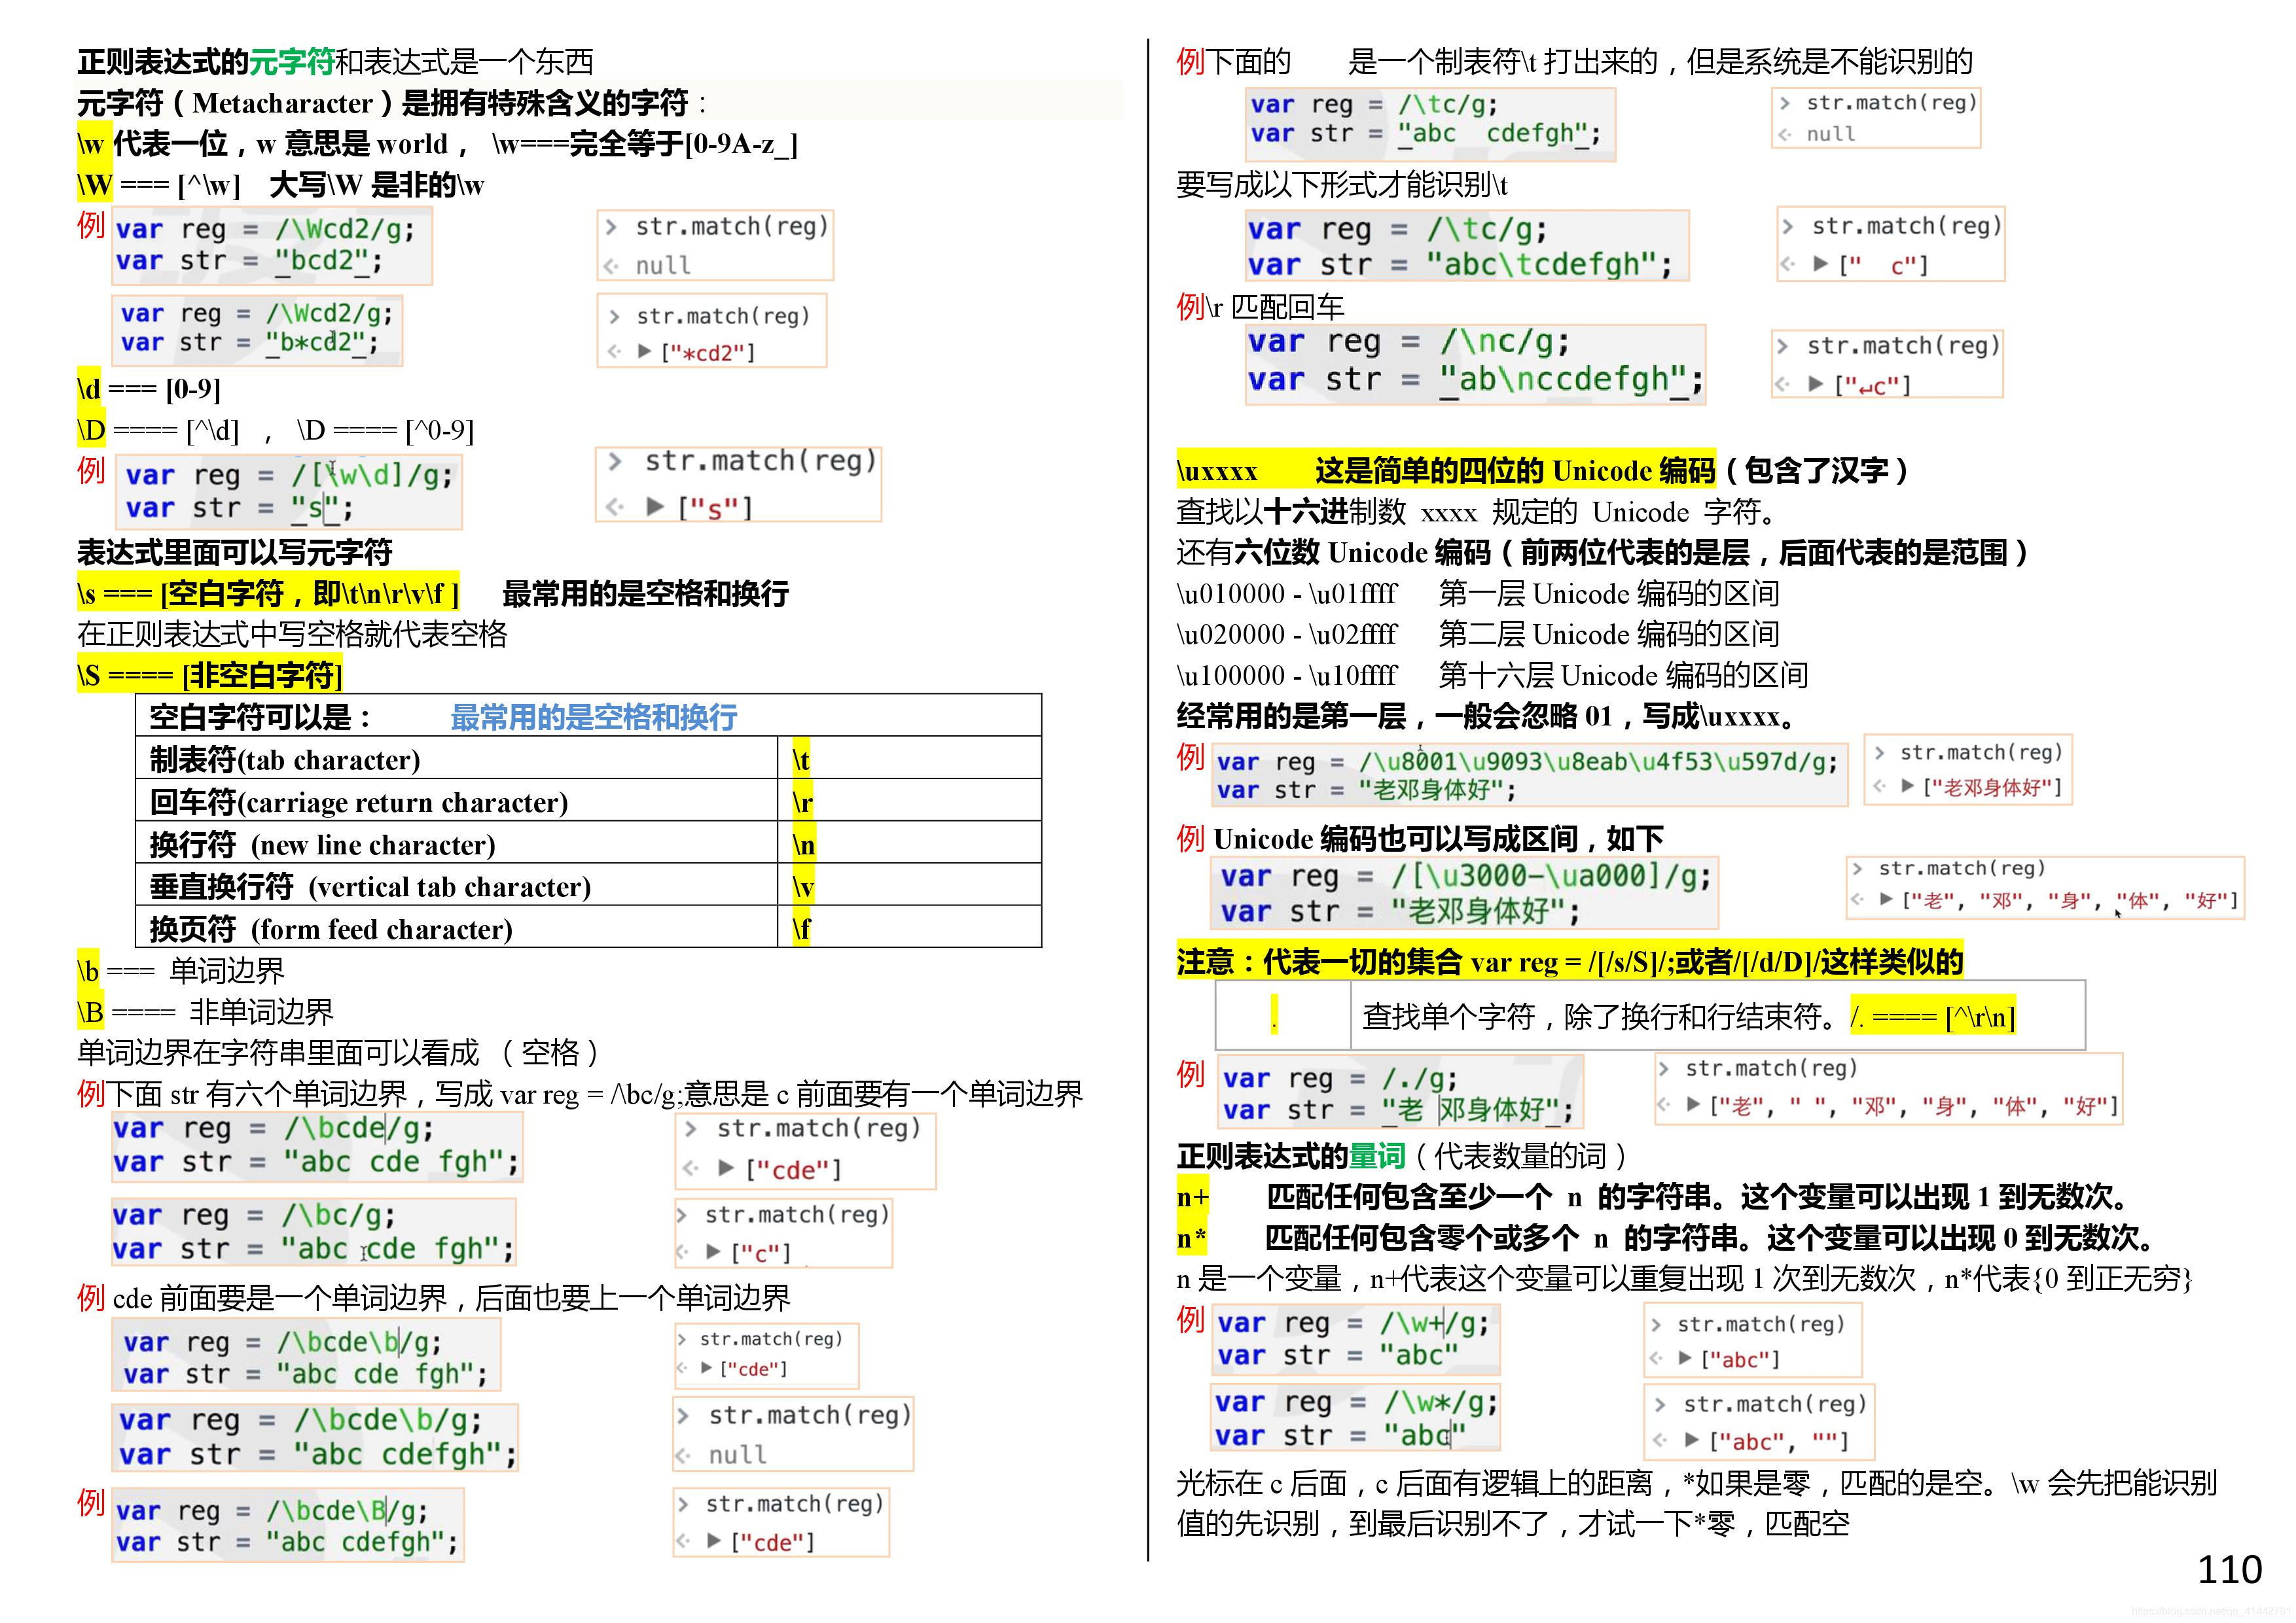Select the highlighted \d === [0-9] line
This screenshot has width=2296, height=1623.
(149, 389)
